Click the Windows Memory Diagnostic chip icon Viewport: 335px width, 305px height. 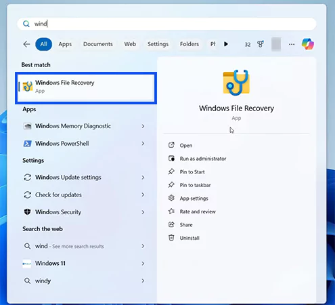click(x=28, y=126)
